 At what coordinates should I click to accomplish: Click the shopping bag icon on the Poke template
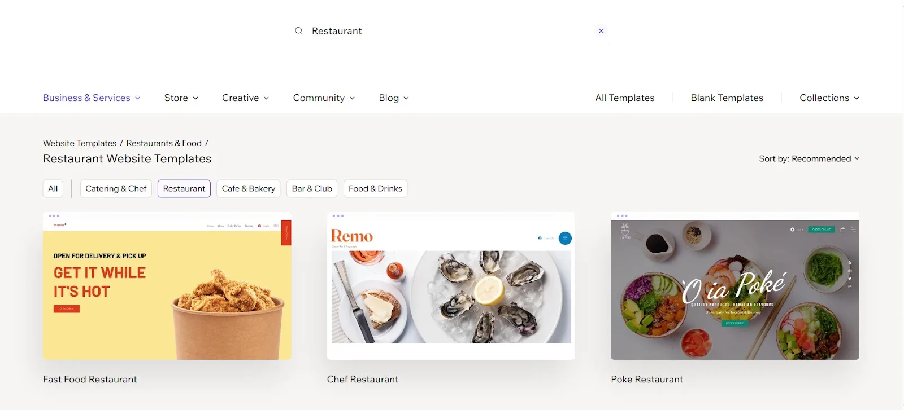point(842,230)
